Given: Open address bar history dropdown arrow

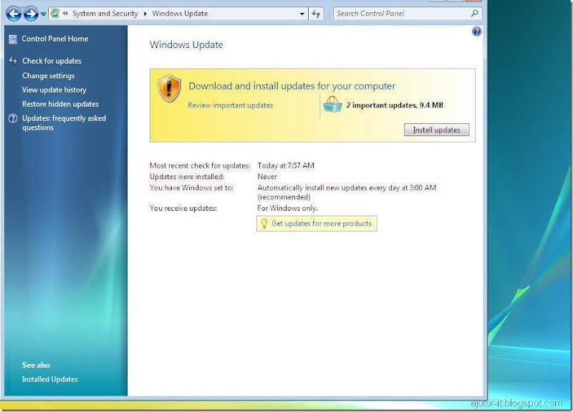Looking at the screenshot, I should (x=302, y=14).
